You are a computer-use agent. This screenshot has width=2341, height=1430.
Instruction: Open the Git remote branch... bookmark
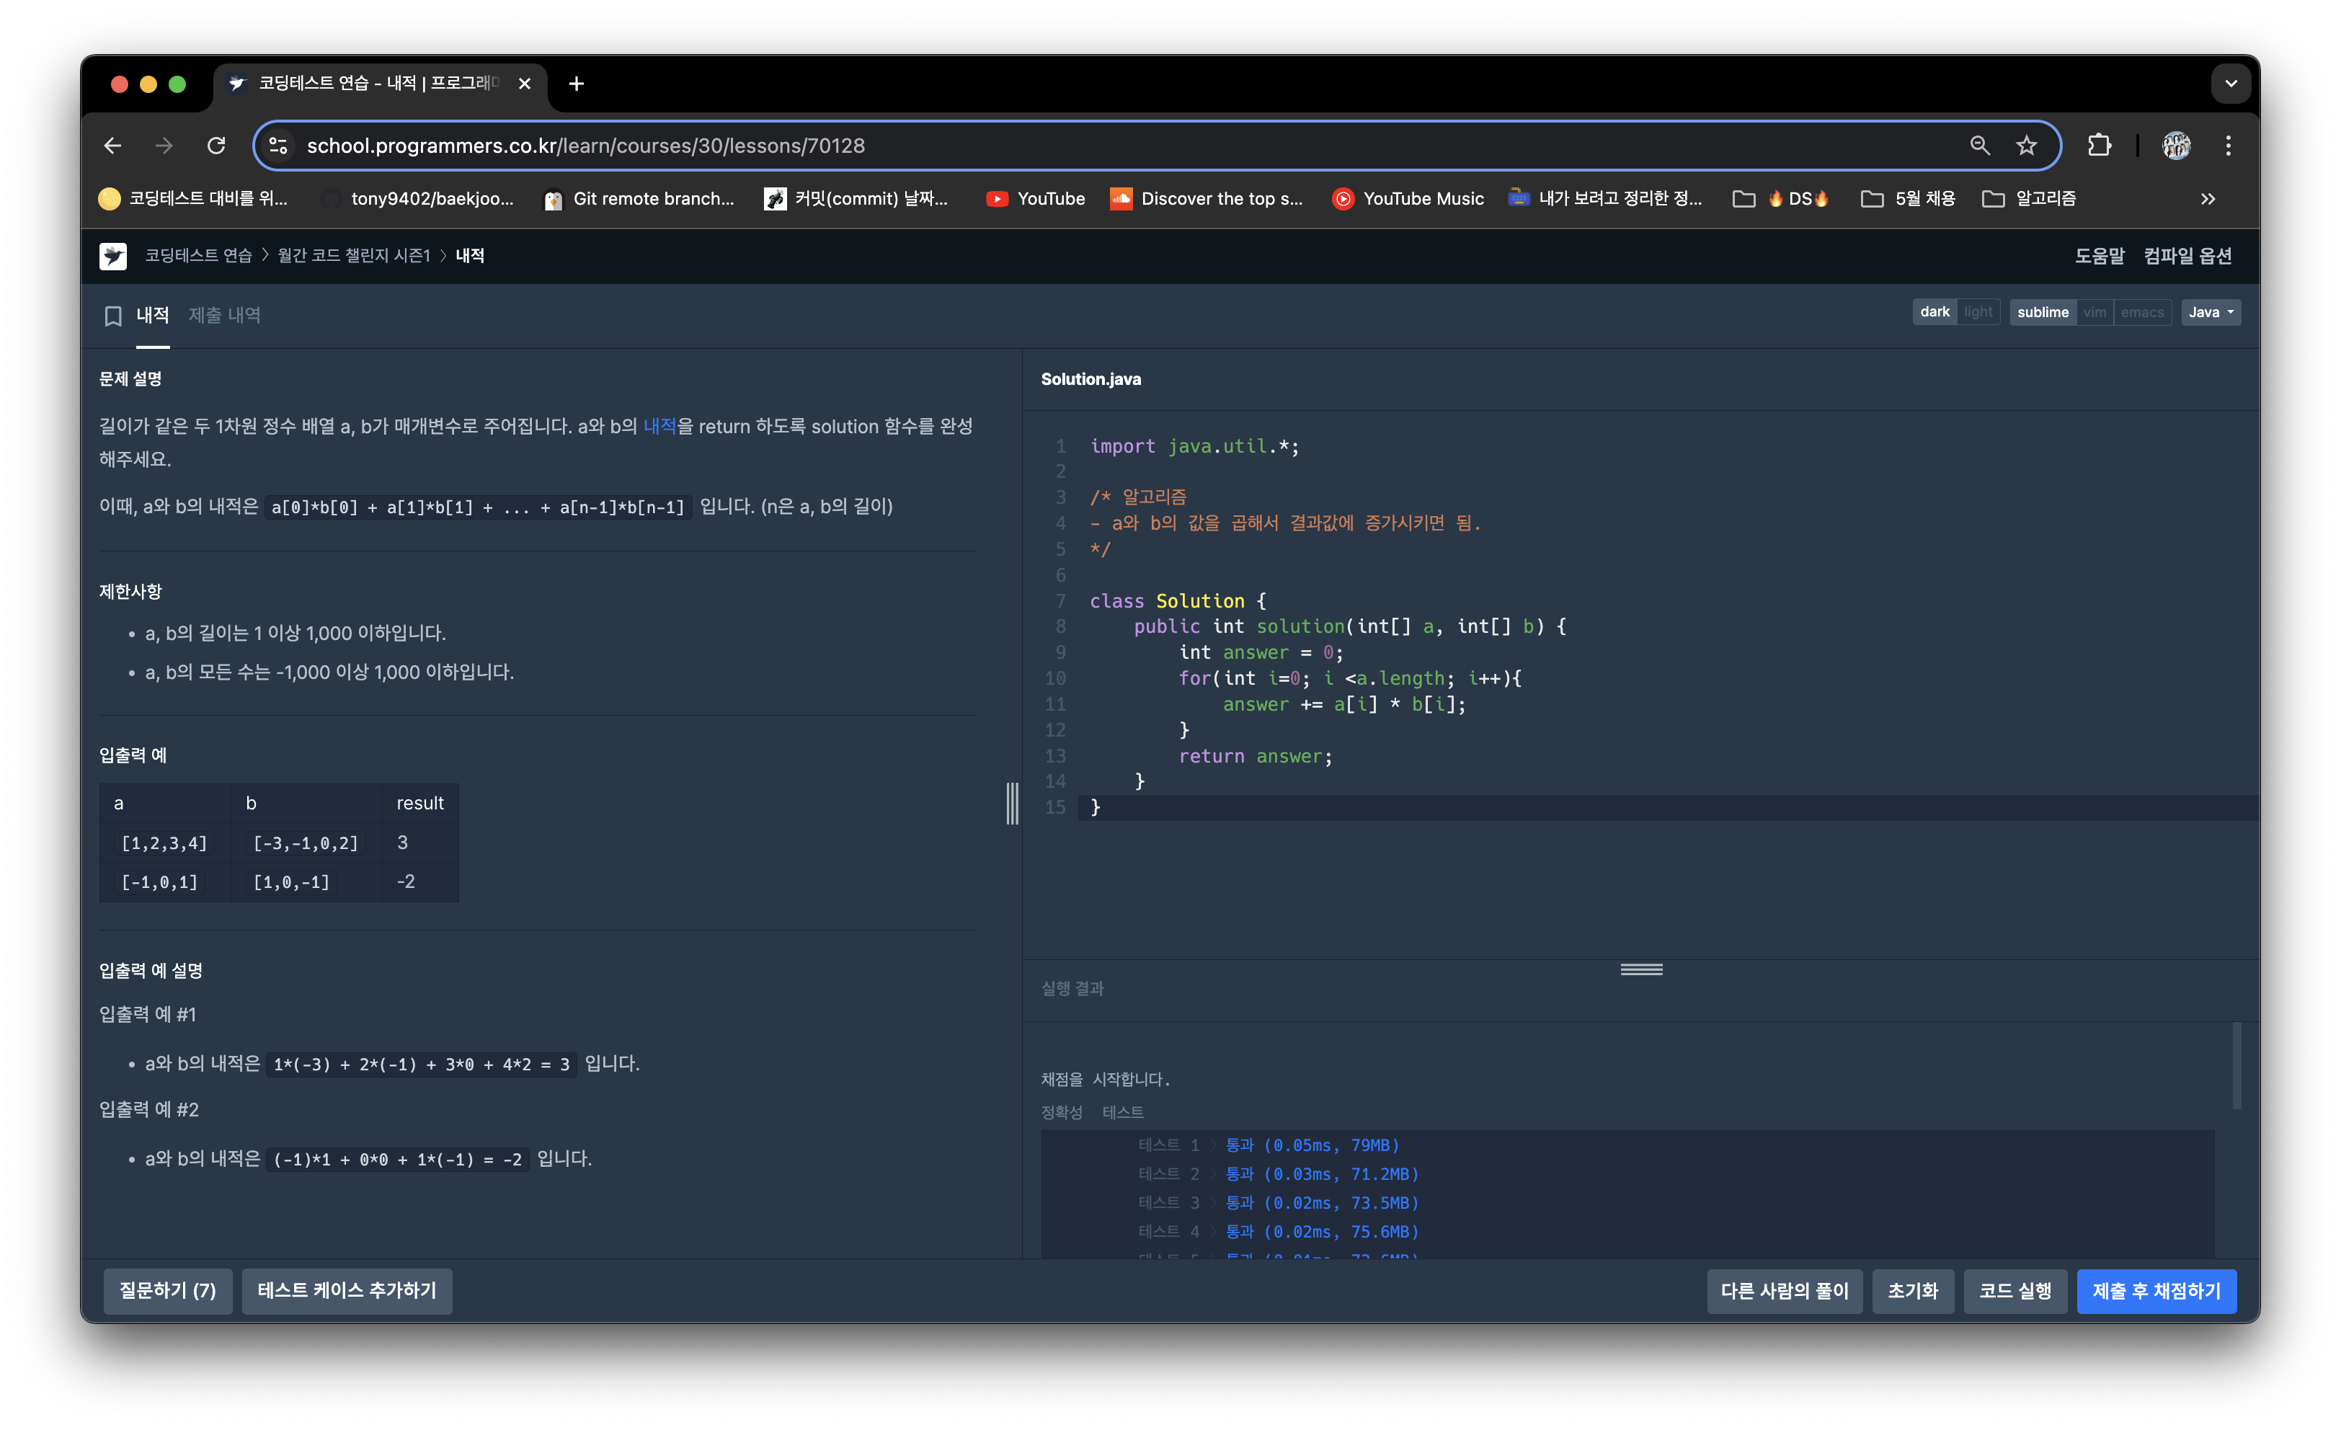point(639,199)
